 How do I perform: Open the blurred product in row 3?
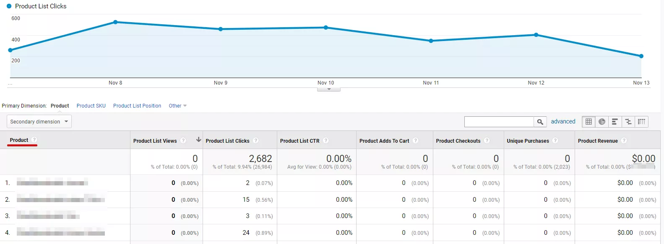coord(48,216)
